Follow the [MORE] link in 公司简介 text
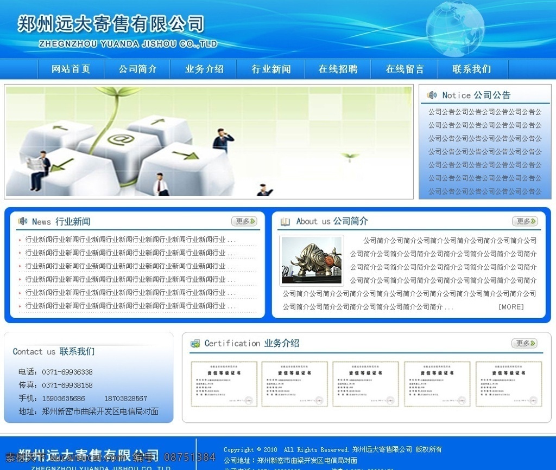 [x=511, y=307]
